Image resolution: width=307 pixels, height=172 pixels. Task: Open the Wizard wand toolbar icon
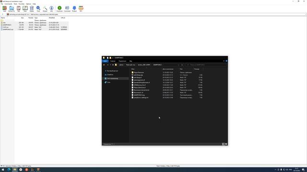(x=45, y=9)
